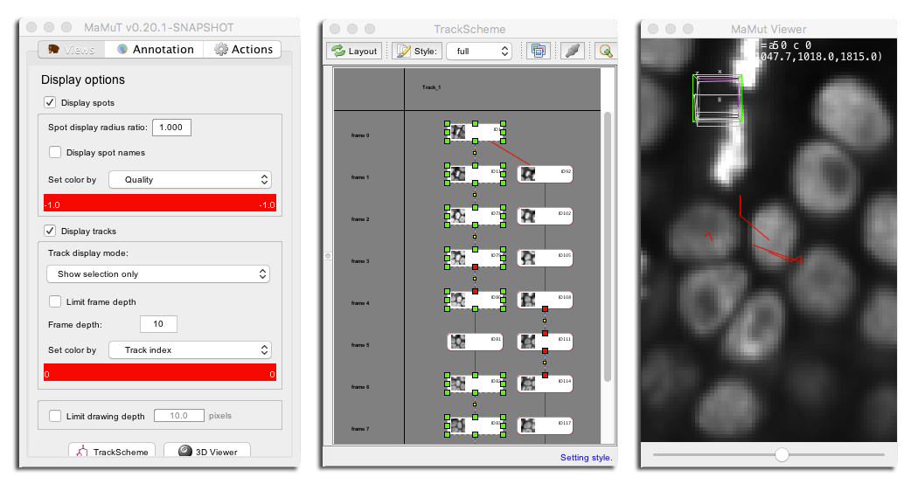
Task: Click the selected left-column spot in frame 4 row
Action: (x=475, y=300)
